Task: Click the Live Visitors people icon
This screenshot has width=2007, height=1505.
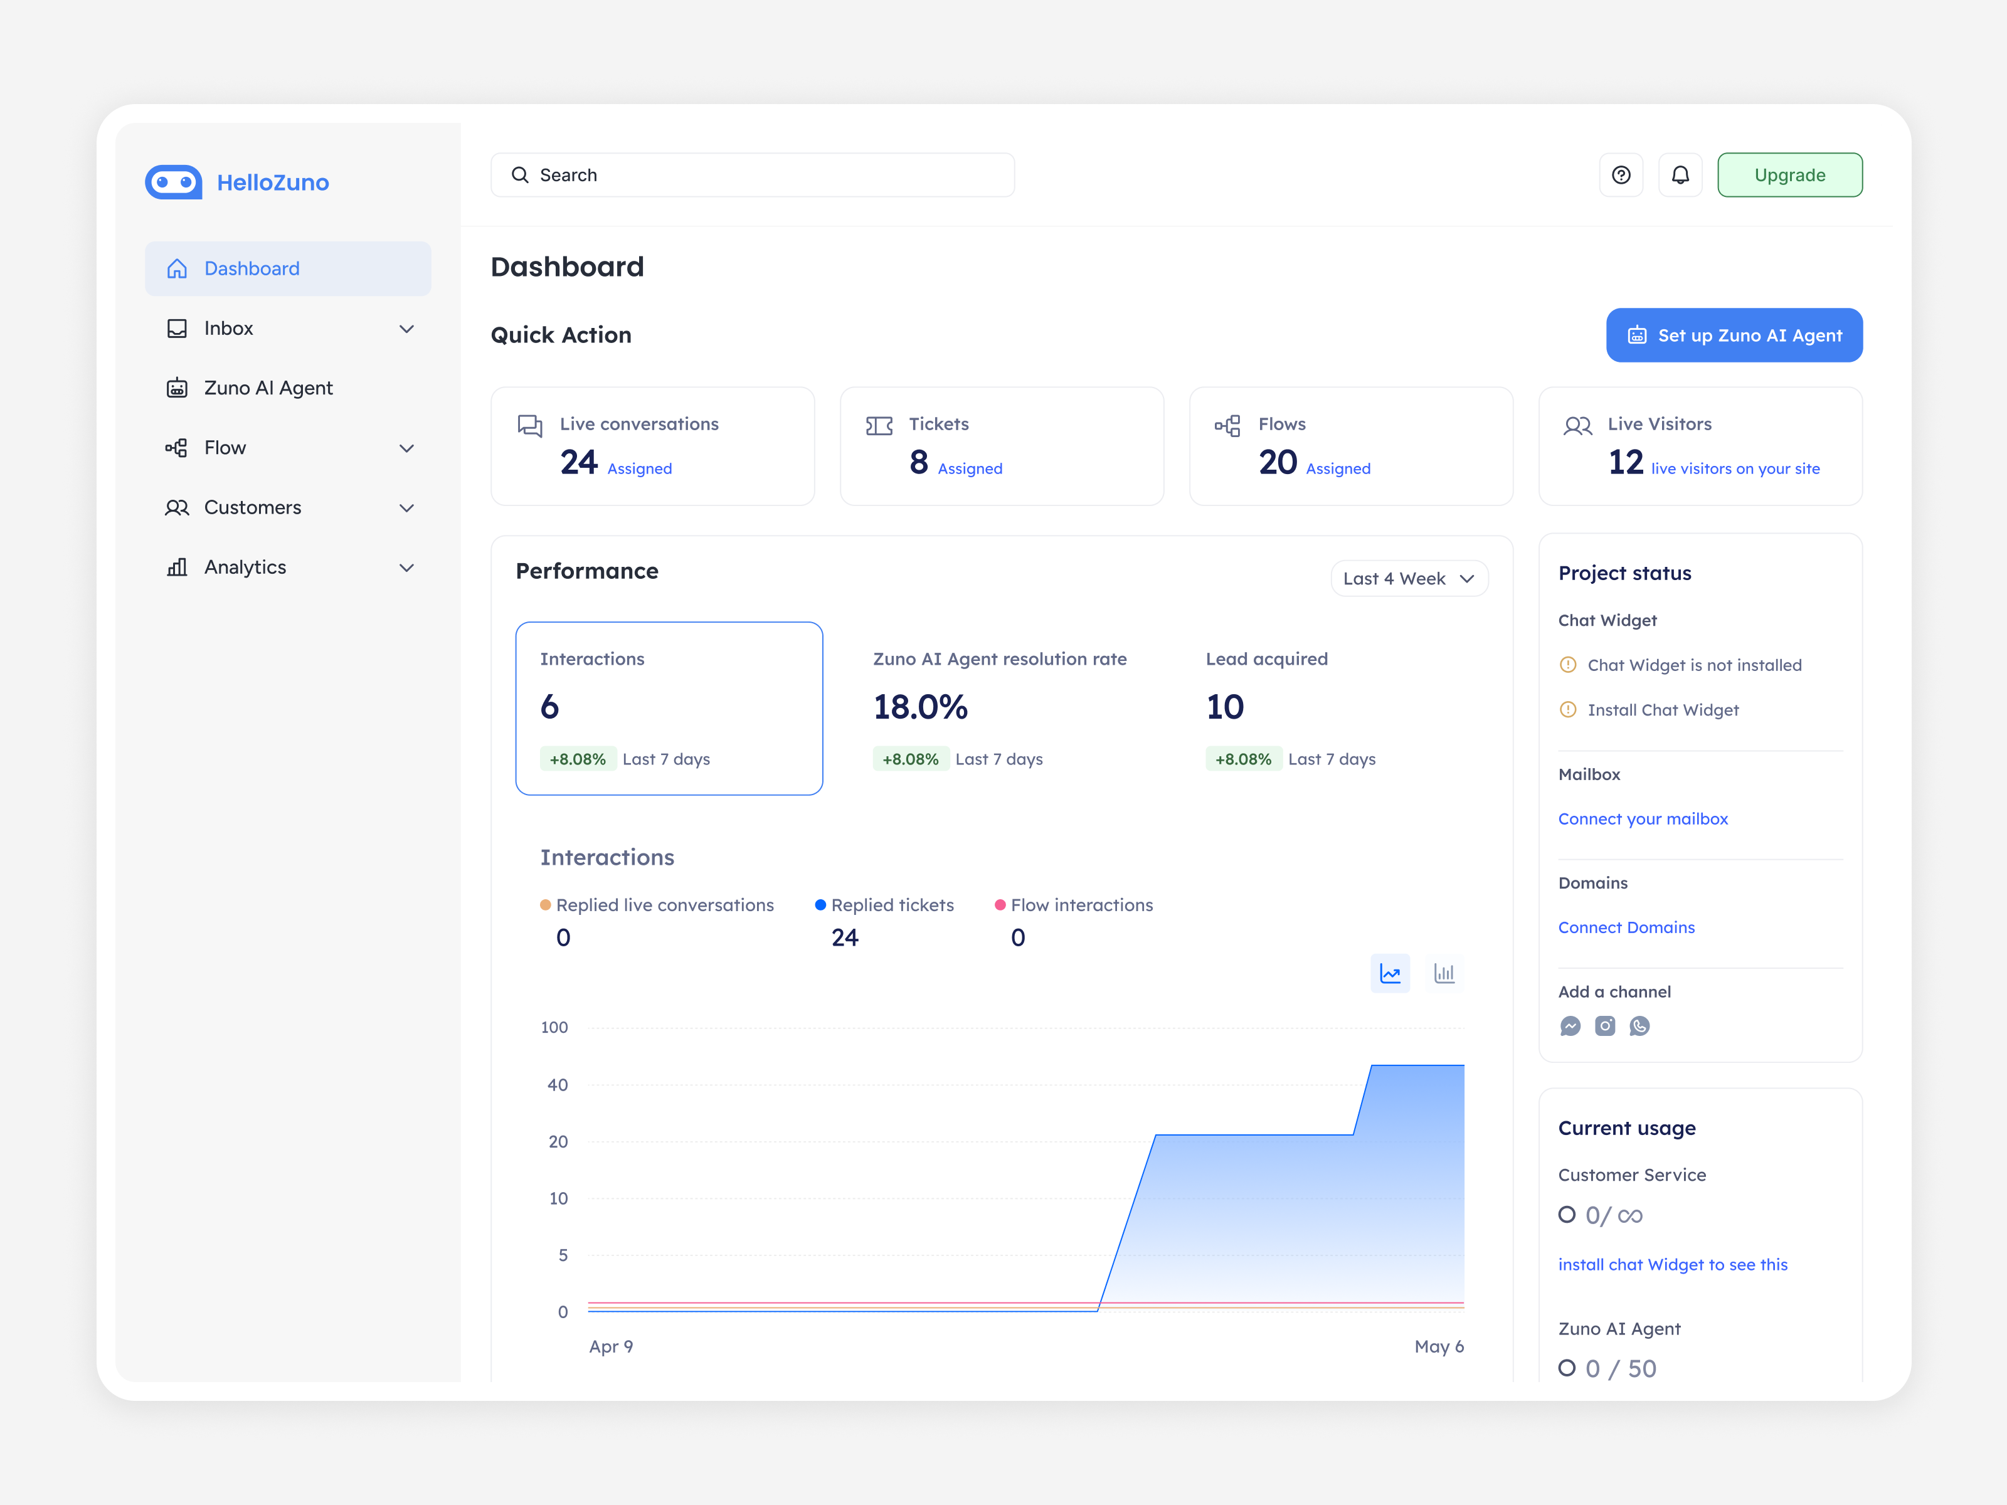Action: (x=1578, y=425)
